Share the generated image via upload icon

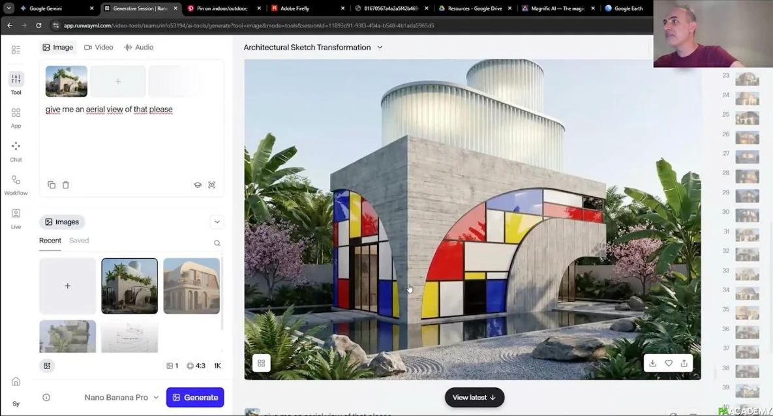(684, 363)
